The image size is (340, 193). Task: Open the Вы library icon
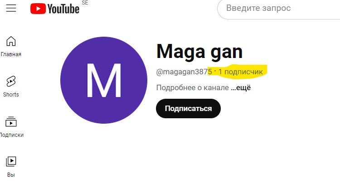(11, 161)
